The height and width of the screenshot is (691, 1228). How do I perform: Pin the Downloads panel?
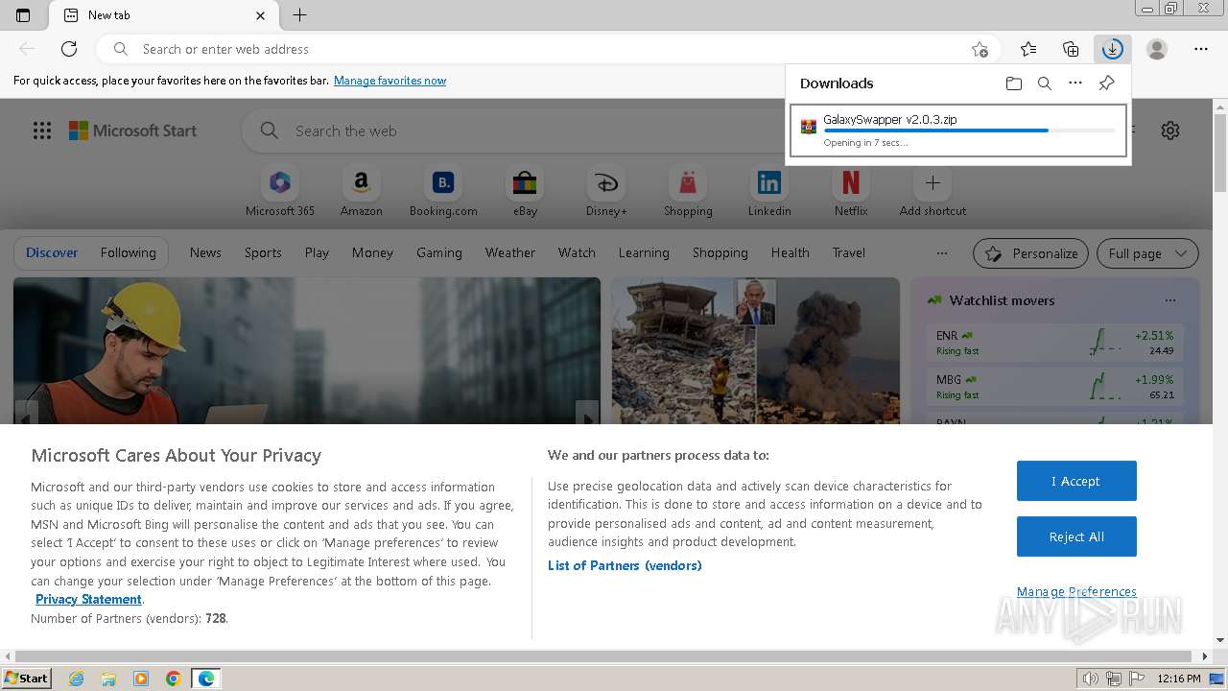[1106, 83]
